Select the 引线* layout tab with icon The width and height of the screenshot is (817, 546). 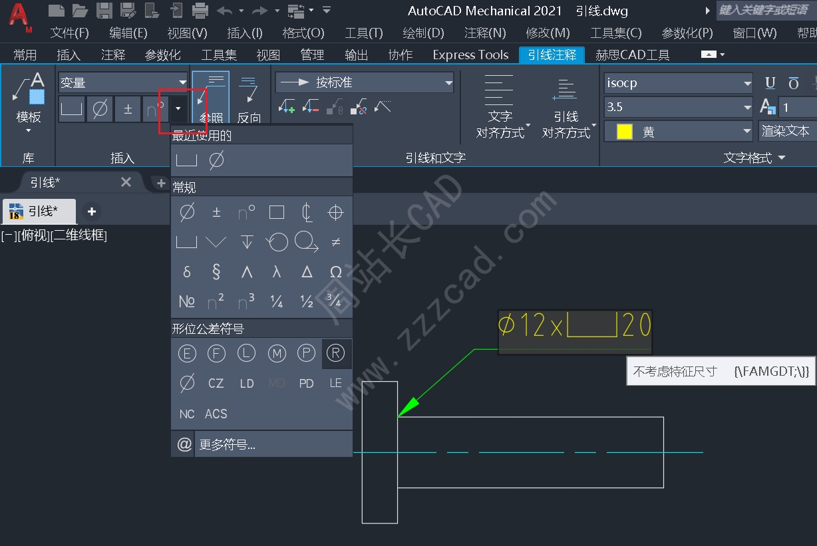40,211
